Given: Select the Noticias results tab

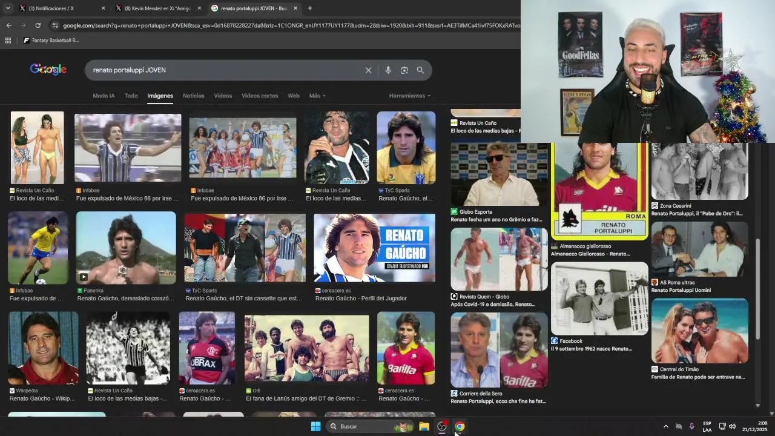Looking at the screenshot, I should 194,96.
